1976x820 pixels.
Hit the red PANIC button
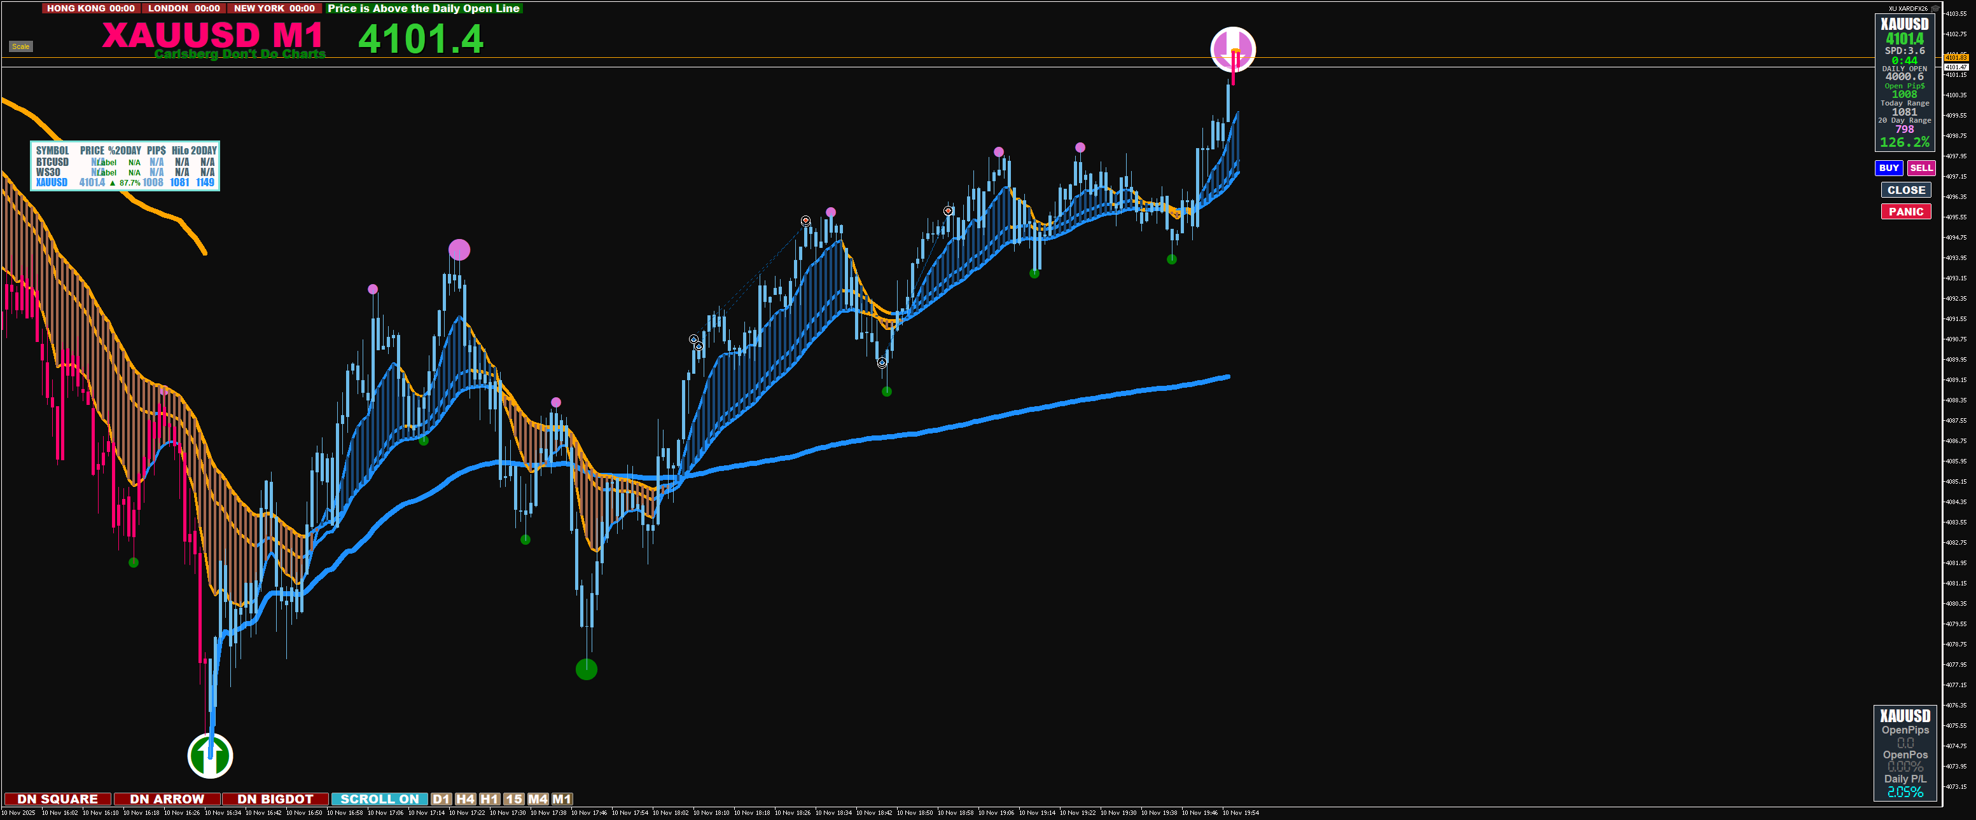coord(1905,212)
